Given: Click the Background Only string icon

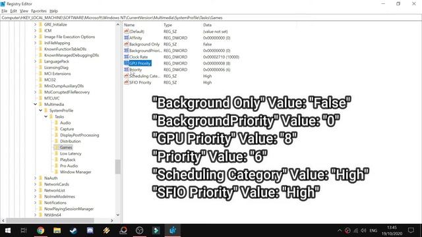Looking at the screenshot, I should (126, 44).
